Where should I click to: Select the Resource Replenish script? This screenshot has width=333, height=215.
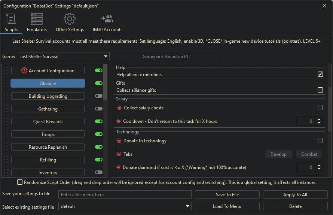[48, 147]
